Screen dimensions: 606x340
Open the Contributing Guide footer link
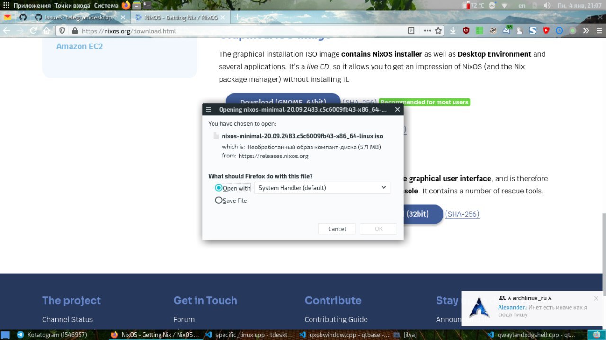tap(336, 319)
